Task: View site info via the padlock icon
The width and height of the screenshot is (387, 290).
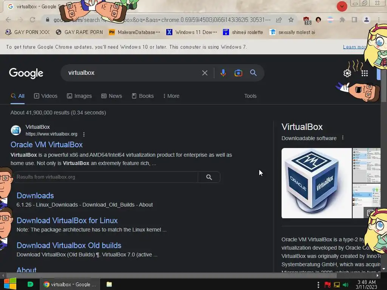Action: pyautogui.click(x=47, y=20)
